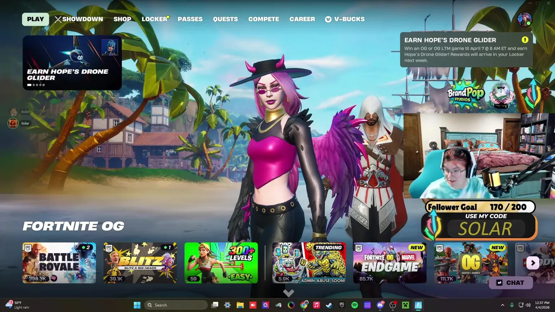The image size is (555, 312).
Task: Open Settings gear in taskbar
Action: (x=227, y=305)
